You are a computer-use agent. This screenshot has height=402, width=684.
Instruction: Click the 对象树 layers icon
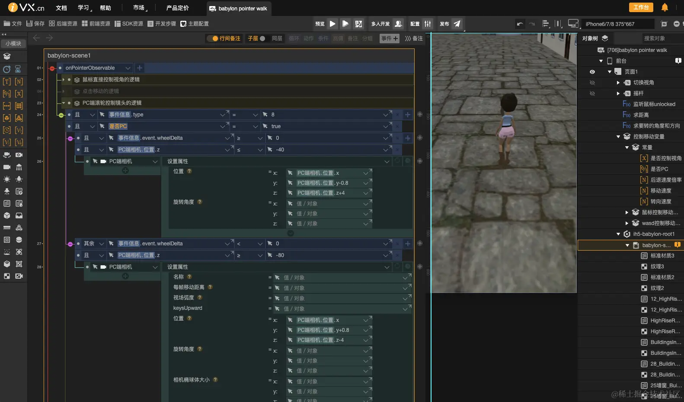pos(605,38)
